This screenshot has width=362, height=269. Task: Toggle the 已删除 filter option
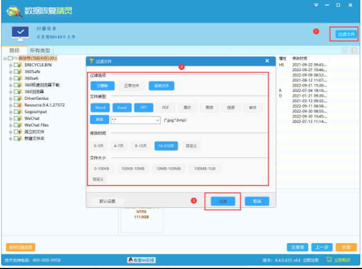[x=102, y=86]
